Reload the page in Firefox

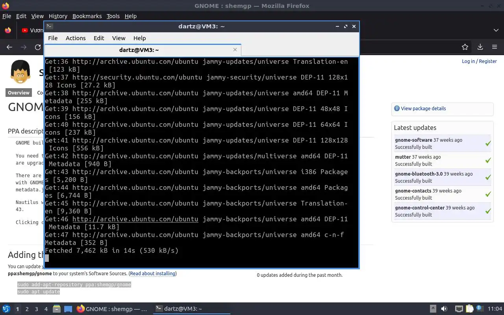38,47
